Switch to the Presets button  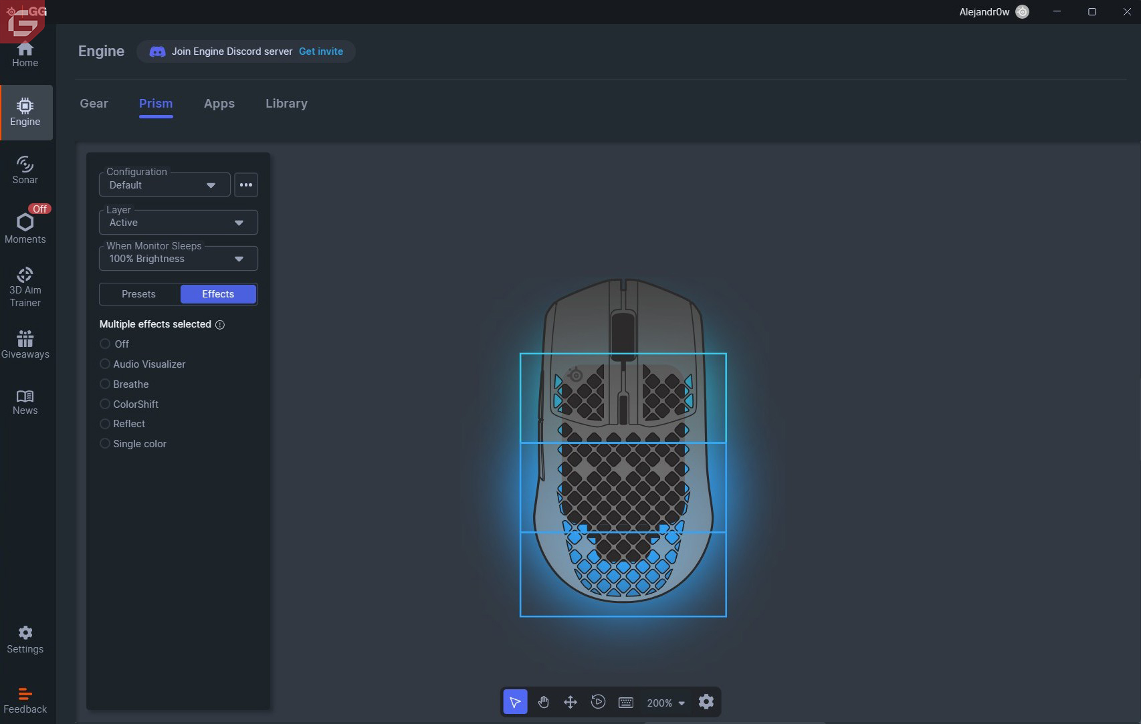pos(139,294)
